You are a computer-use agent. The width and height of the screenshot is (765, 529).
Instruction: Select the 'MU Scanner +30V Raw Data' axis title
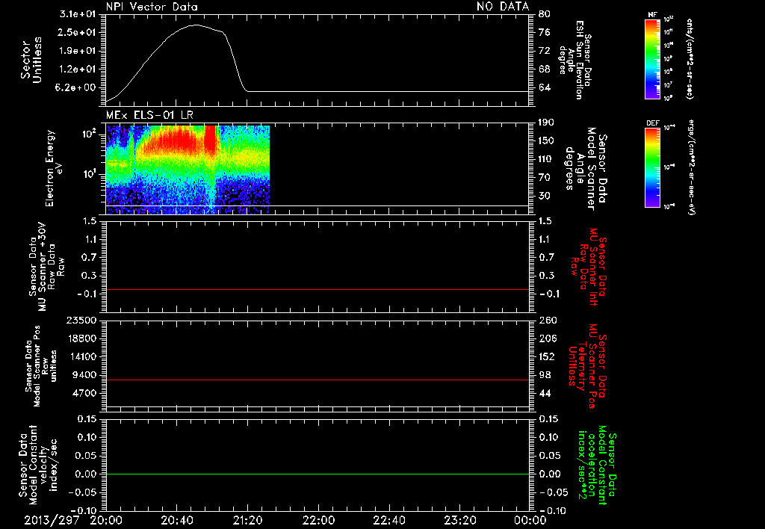click(46, 267)
